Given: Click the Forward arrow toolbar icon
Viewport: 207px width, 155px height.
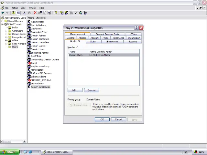Looking at the screenshot, I should coord(7,13).
